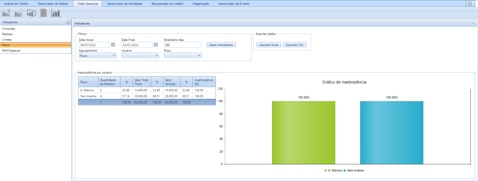Image resolution: width=478 pixels, height=181 pixels.
Task: Open the bar chart with dollar sign icon
Action: [x=6, y=13]
